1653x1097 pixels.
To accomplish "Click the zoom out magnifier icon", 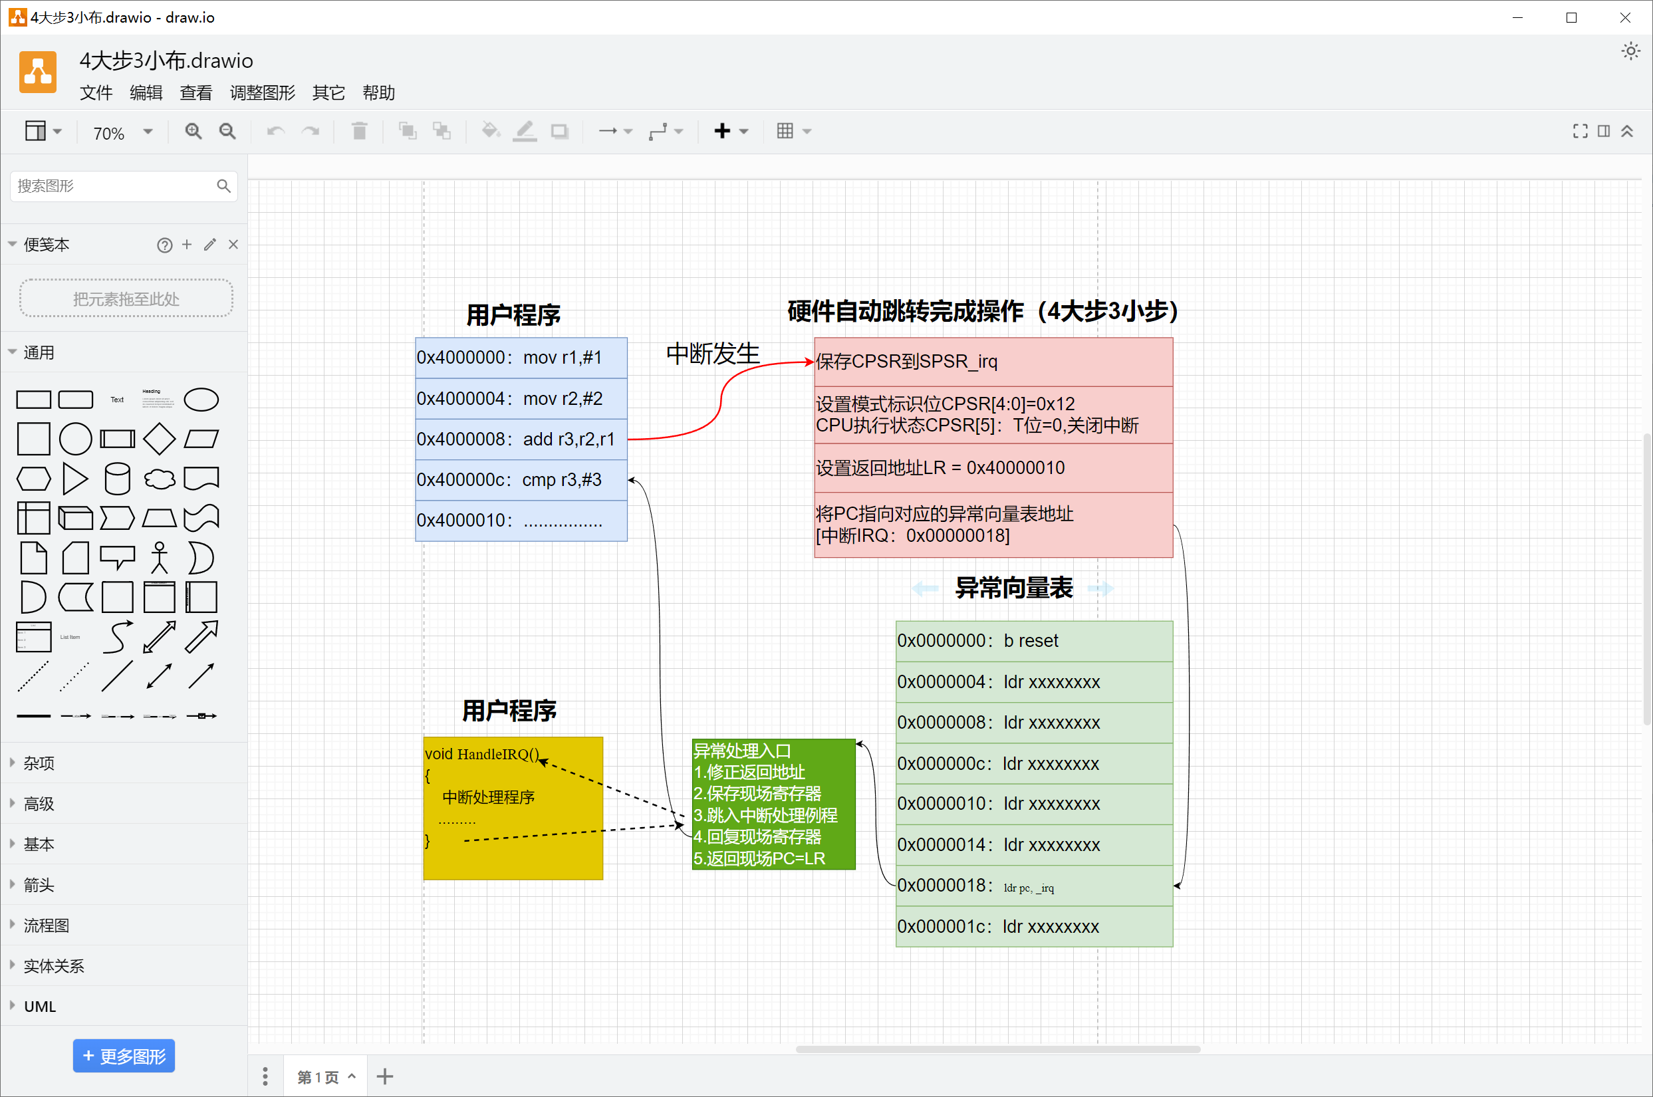I will point(227,132).
